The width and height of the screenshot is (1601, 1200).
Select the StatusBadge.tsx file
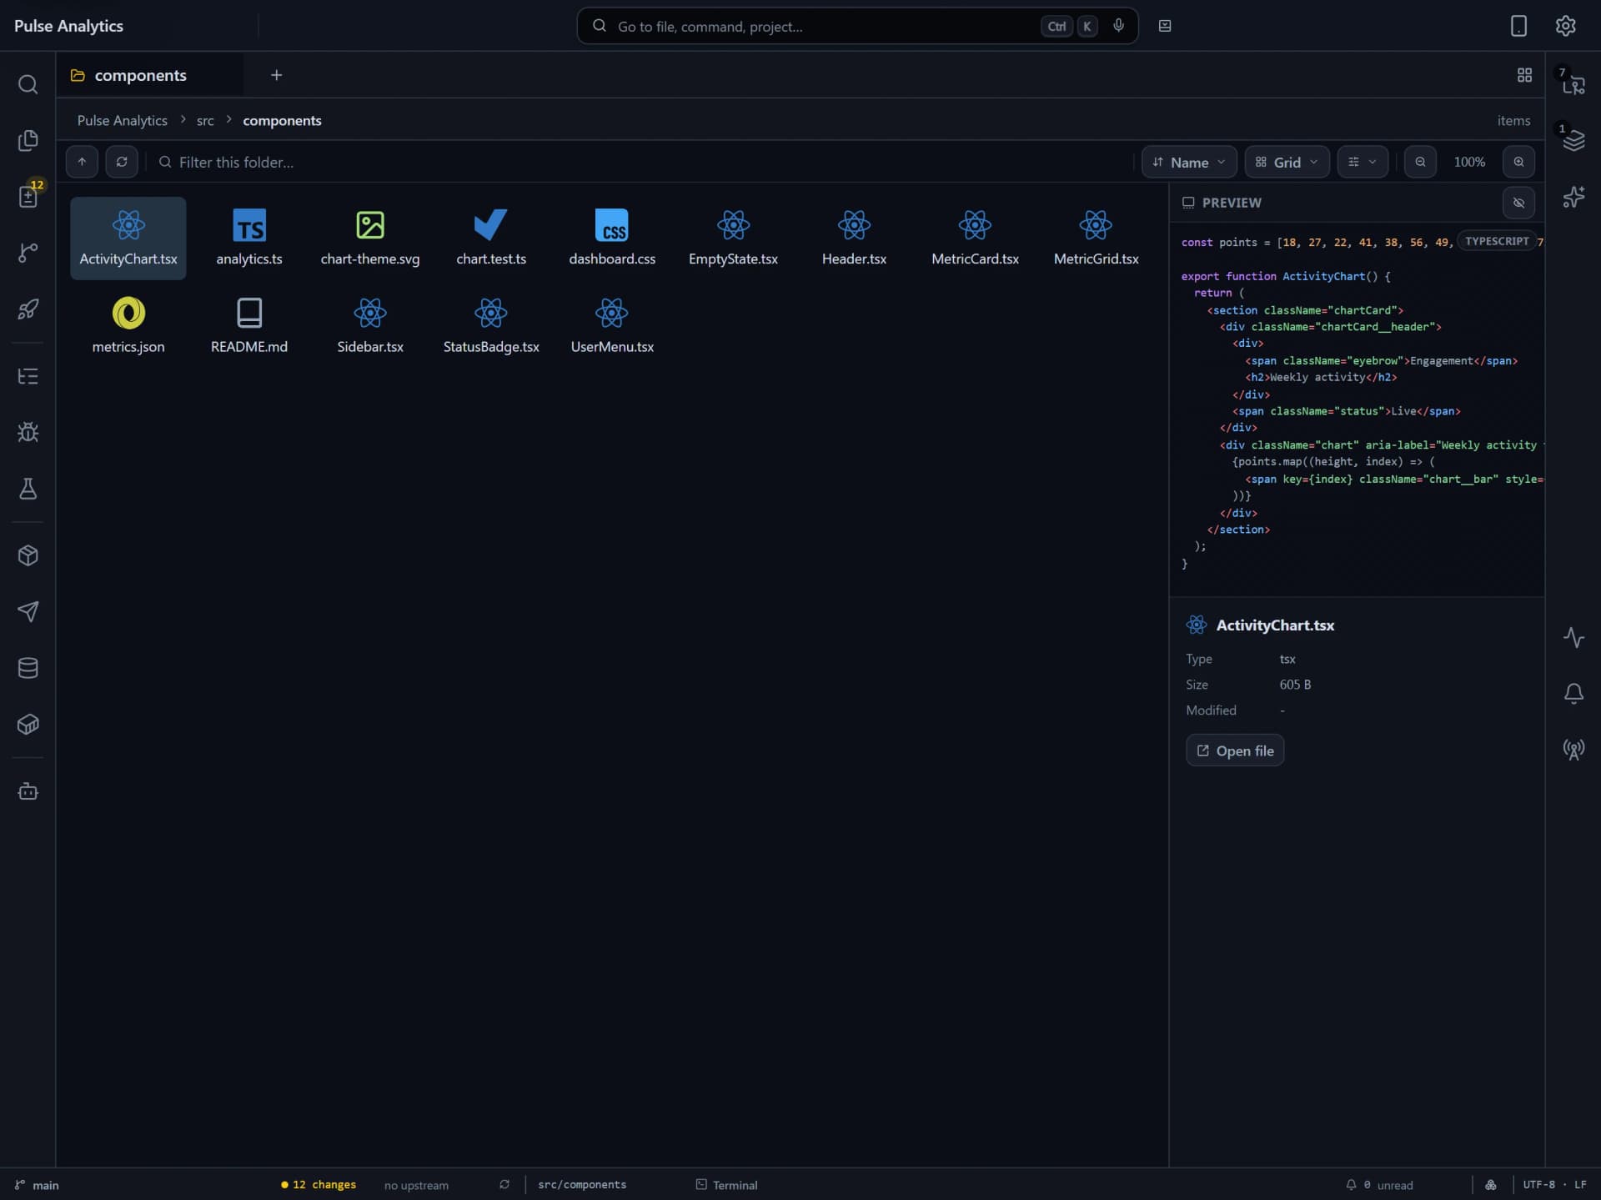(491, 326)
